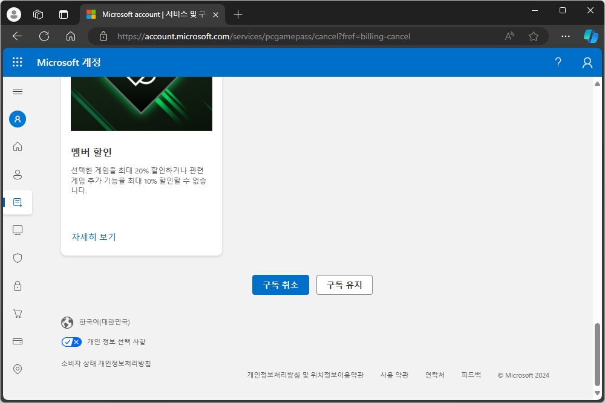Open Privacy lock icon in sidebar
This screenshot has width=605, height=403.
click(x=18, y=286)
